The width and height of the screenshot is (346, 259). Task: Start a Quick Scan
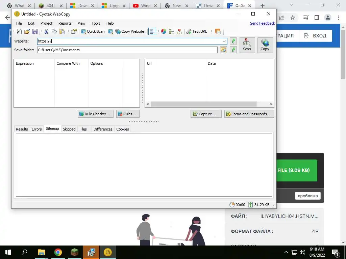click(x=93, y=31)
